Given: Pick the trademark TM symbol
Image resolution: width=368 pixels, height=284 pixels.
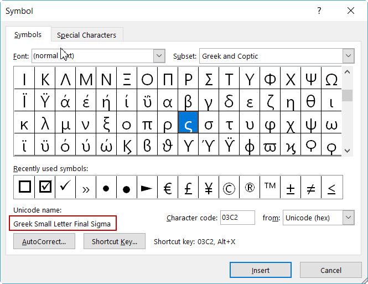Looking at the screenshot, I should (x=270, y=187).
